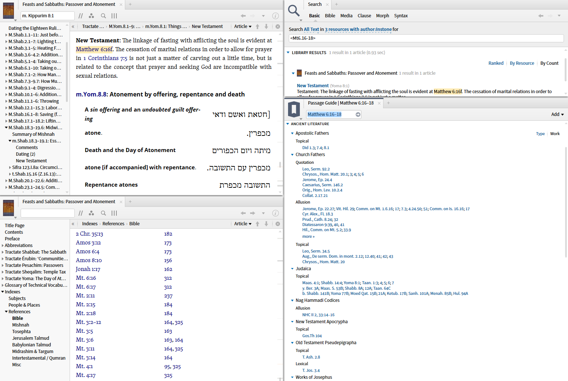Screen dimensions: 568x381
Task: Click parallel resources icon in bottom-left panel
Action: click(81, 213)
